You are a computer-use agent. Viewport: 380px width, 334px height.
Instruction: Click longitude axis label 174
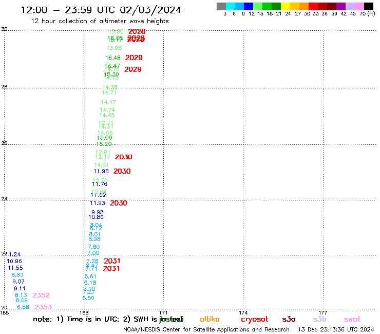pyautogui.click(x=243, y=313)
